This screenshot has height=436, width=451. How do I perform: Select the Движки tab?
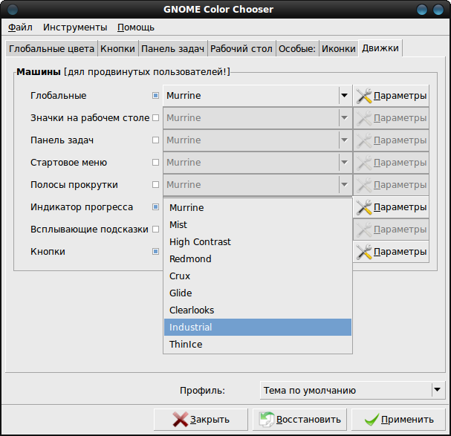click(380, 48)
